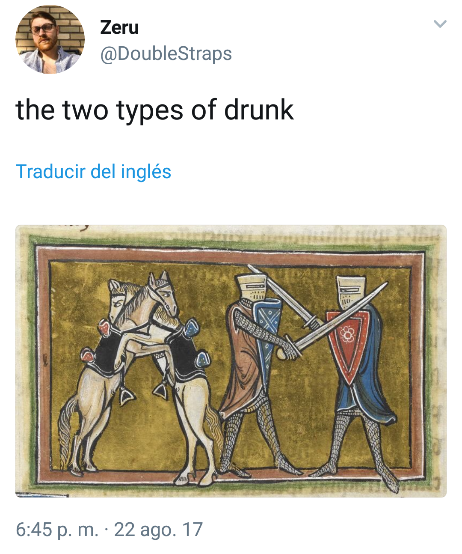This screenshot has width=462, height=554.
Task: Open the medieval manuscript image
Action: [231, 361]
